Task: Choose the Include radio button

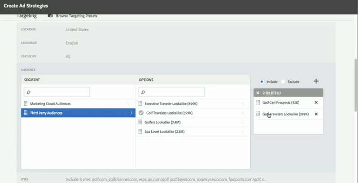Action: click(262, 81)
